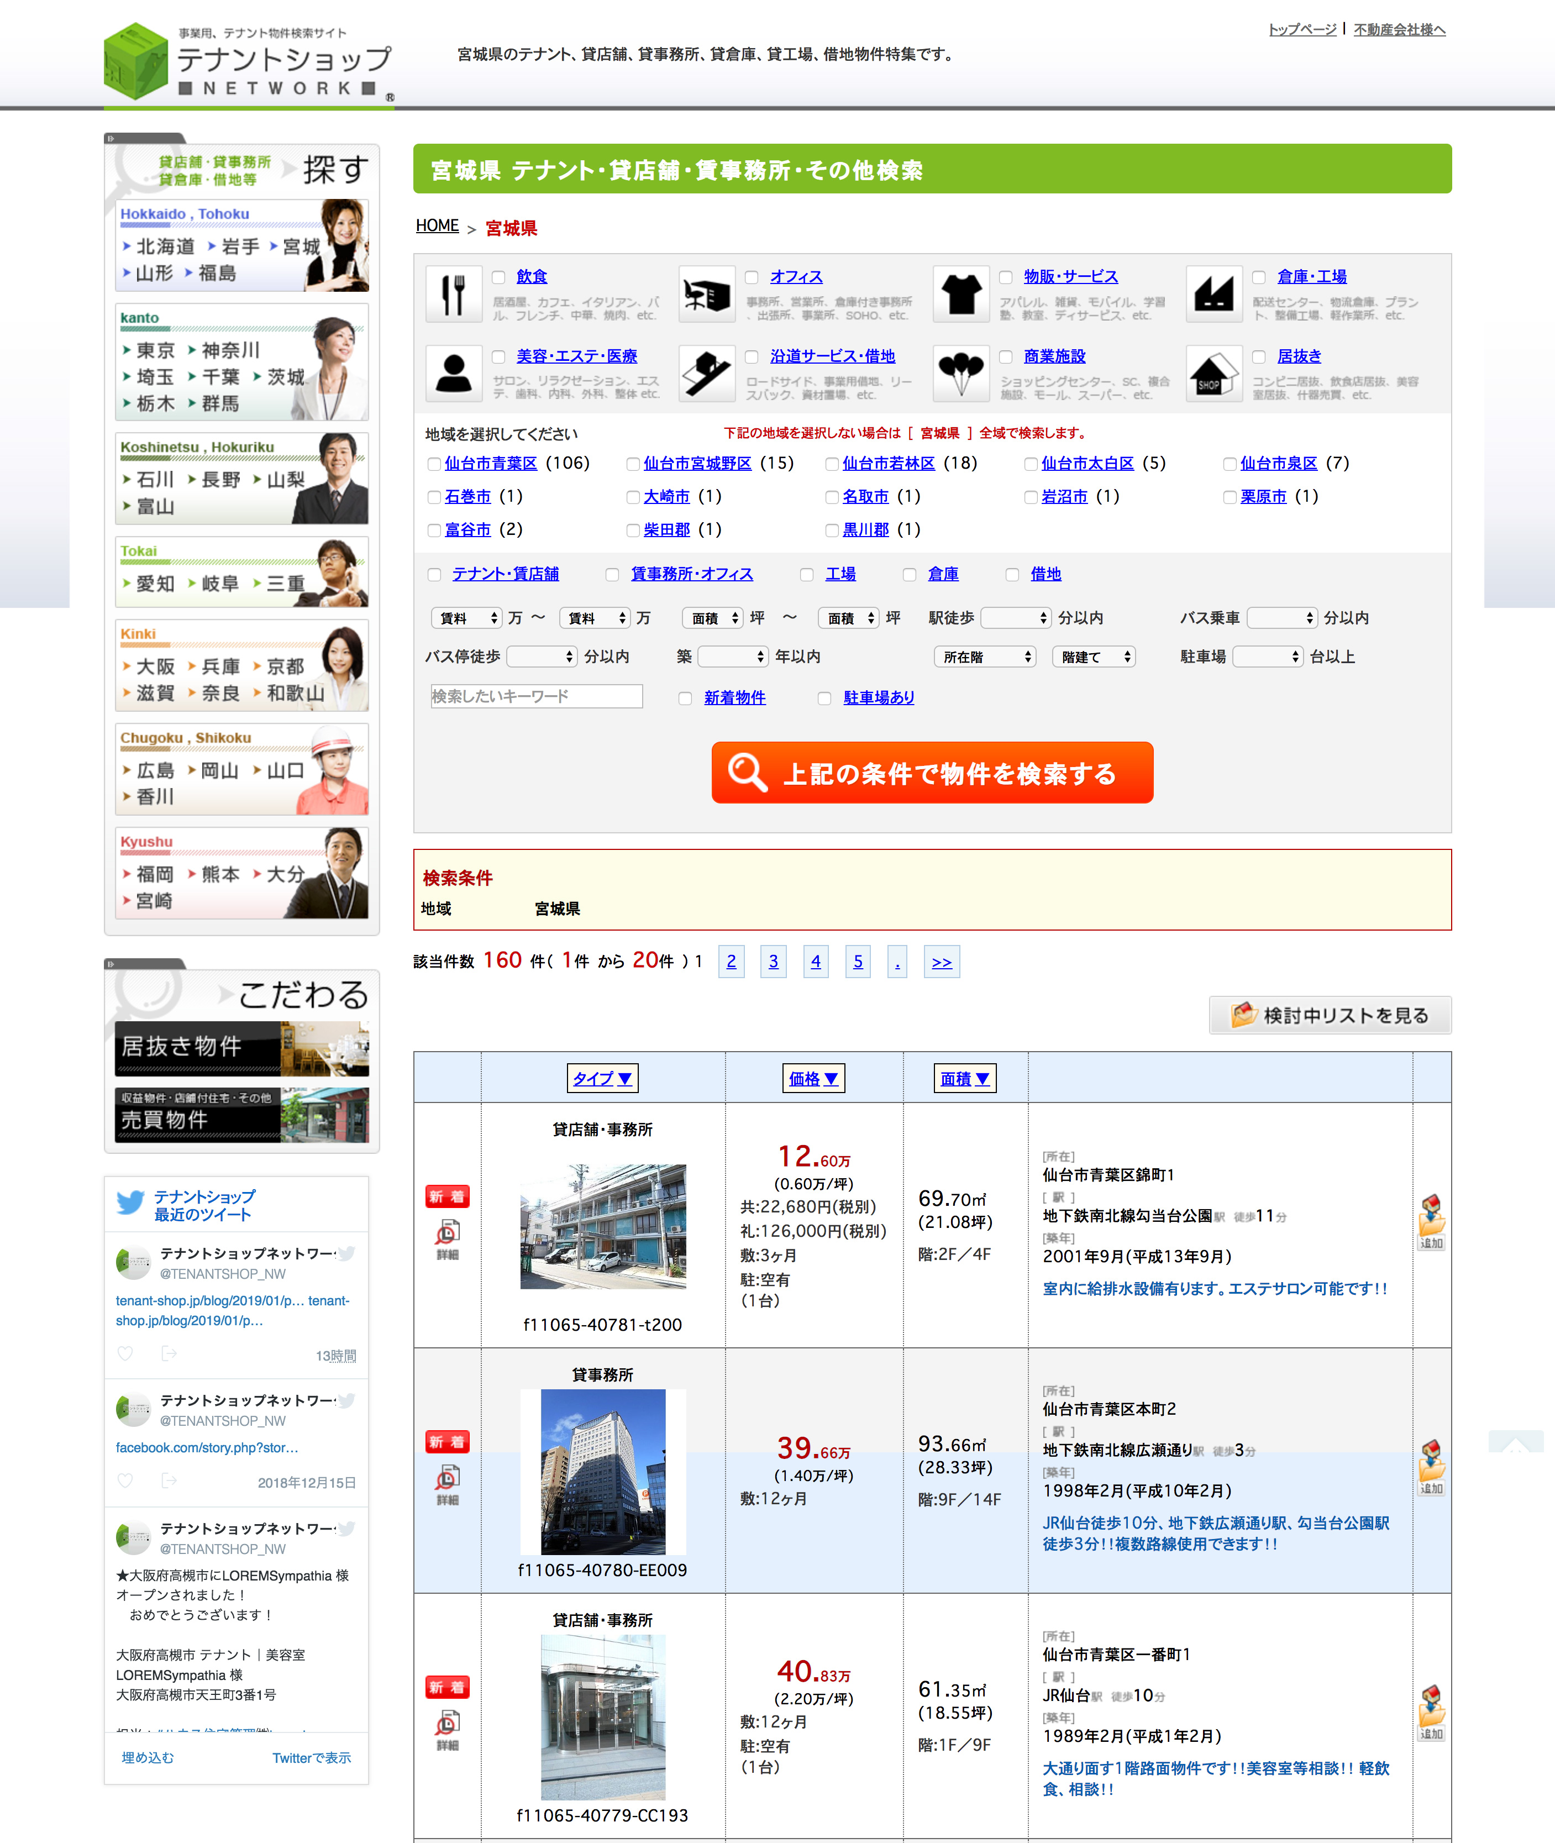Open トップページ link in header

(x=1302, y=29)
